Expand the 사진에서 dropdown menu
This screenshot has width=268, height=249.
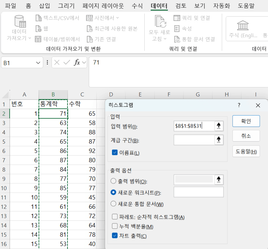pyautogui.click(x=117, y=18)
